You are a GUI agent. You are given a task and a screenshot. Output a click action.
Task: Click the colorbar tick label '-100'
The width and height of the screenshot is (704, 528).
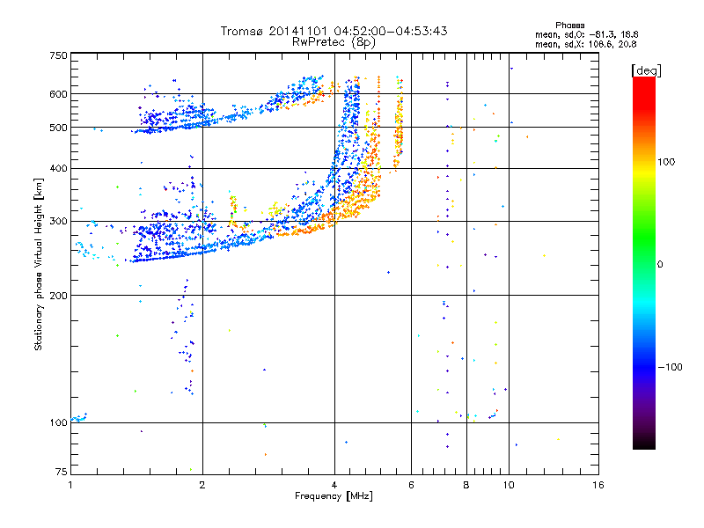click(670, 367)
